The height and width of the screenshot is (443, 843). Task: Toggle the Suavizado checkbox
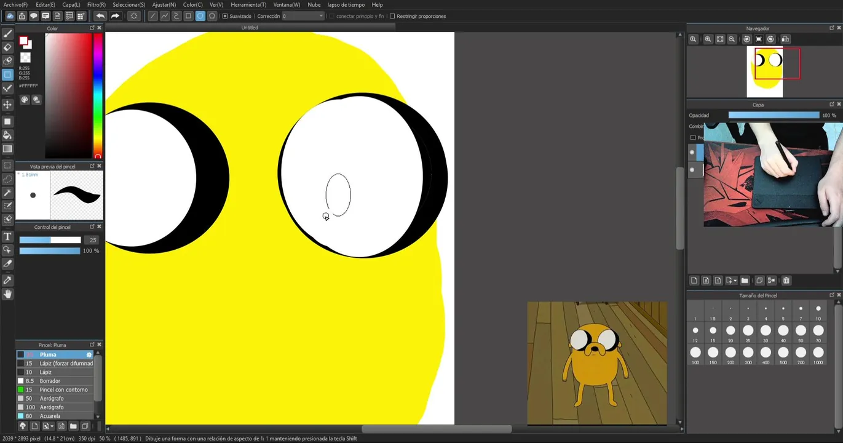225,16
